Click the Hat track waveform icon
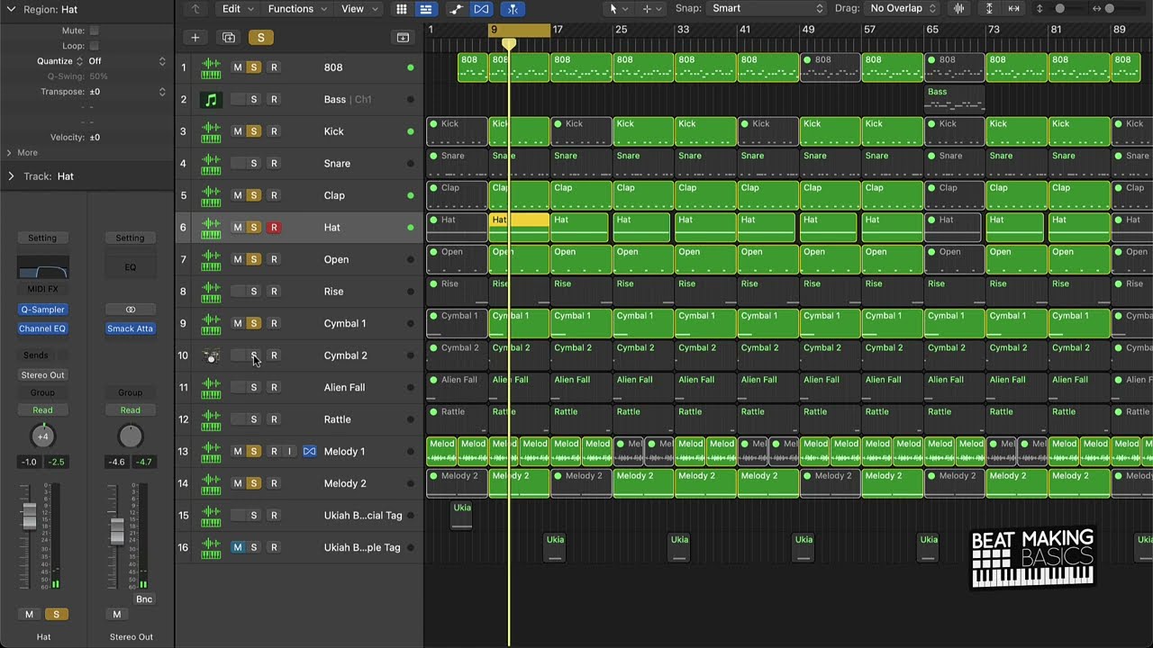Viewport: 1153px width, 648px height. click(211, 228)
